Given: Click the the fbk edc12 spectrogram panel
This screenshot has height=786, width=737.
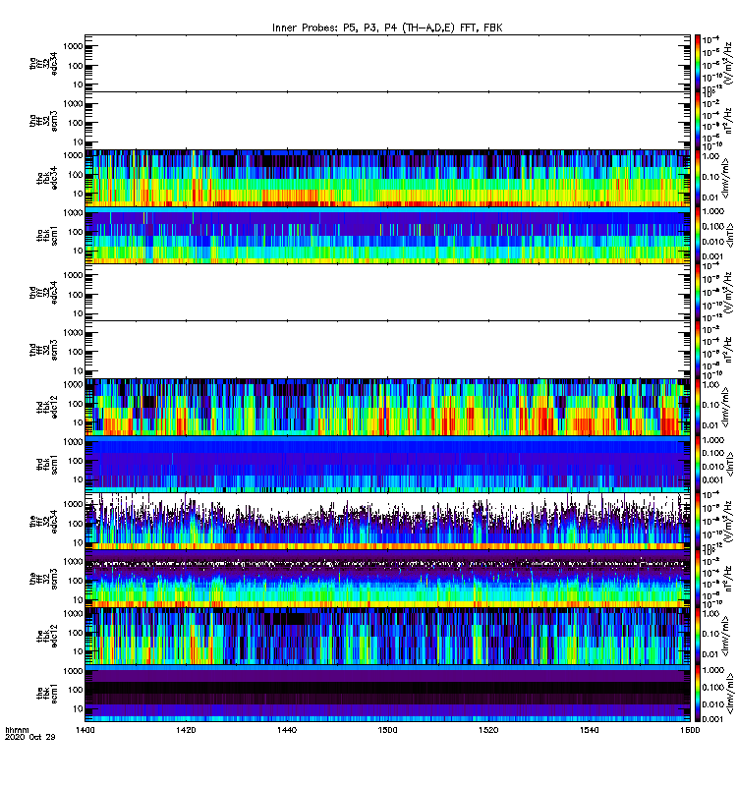Looking at the screenshot, I should click(x=387, y=636).
